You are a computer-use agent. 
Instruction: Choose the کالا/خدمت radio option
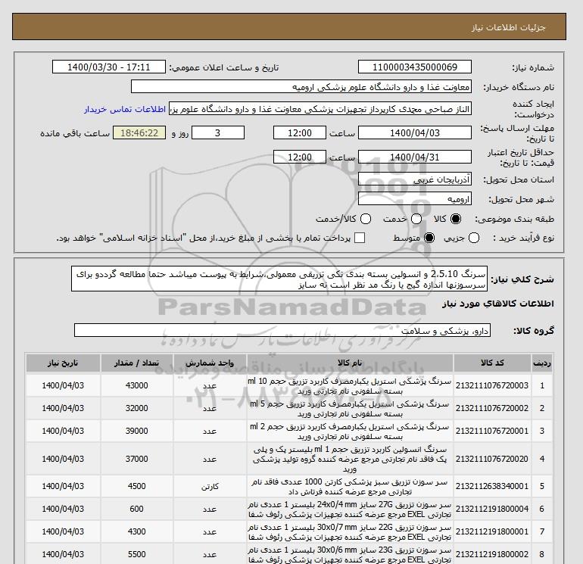(x=366, y=219)
